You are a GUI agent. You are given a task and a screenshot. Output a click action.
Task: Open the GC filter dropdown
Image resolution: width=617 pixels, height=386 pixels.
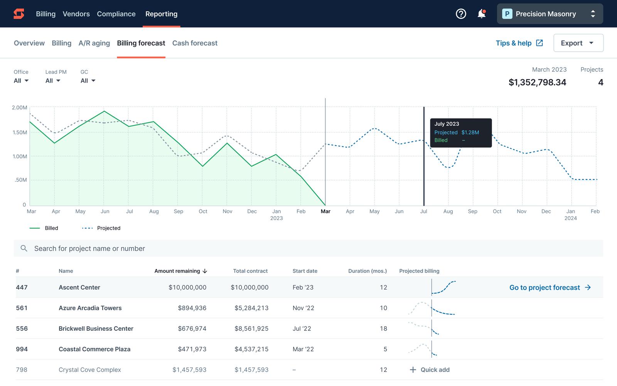coord(88,81)
